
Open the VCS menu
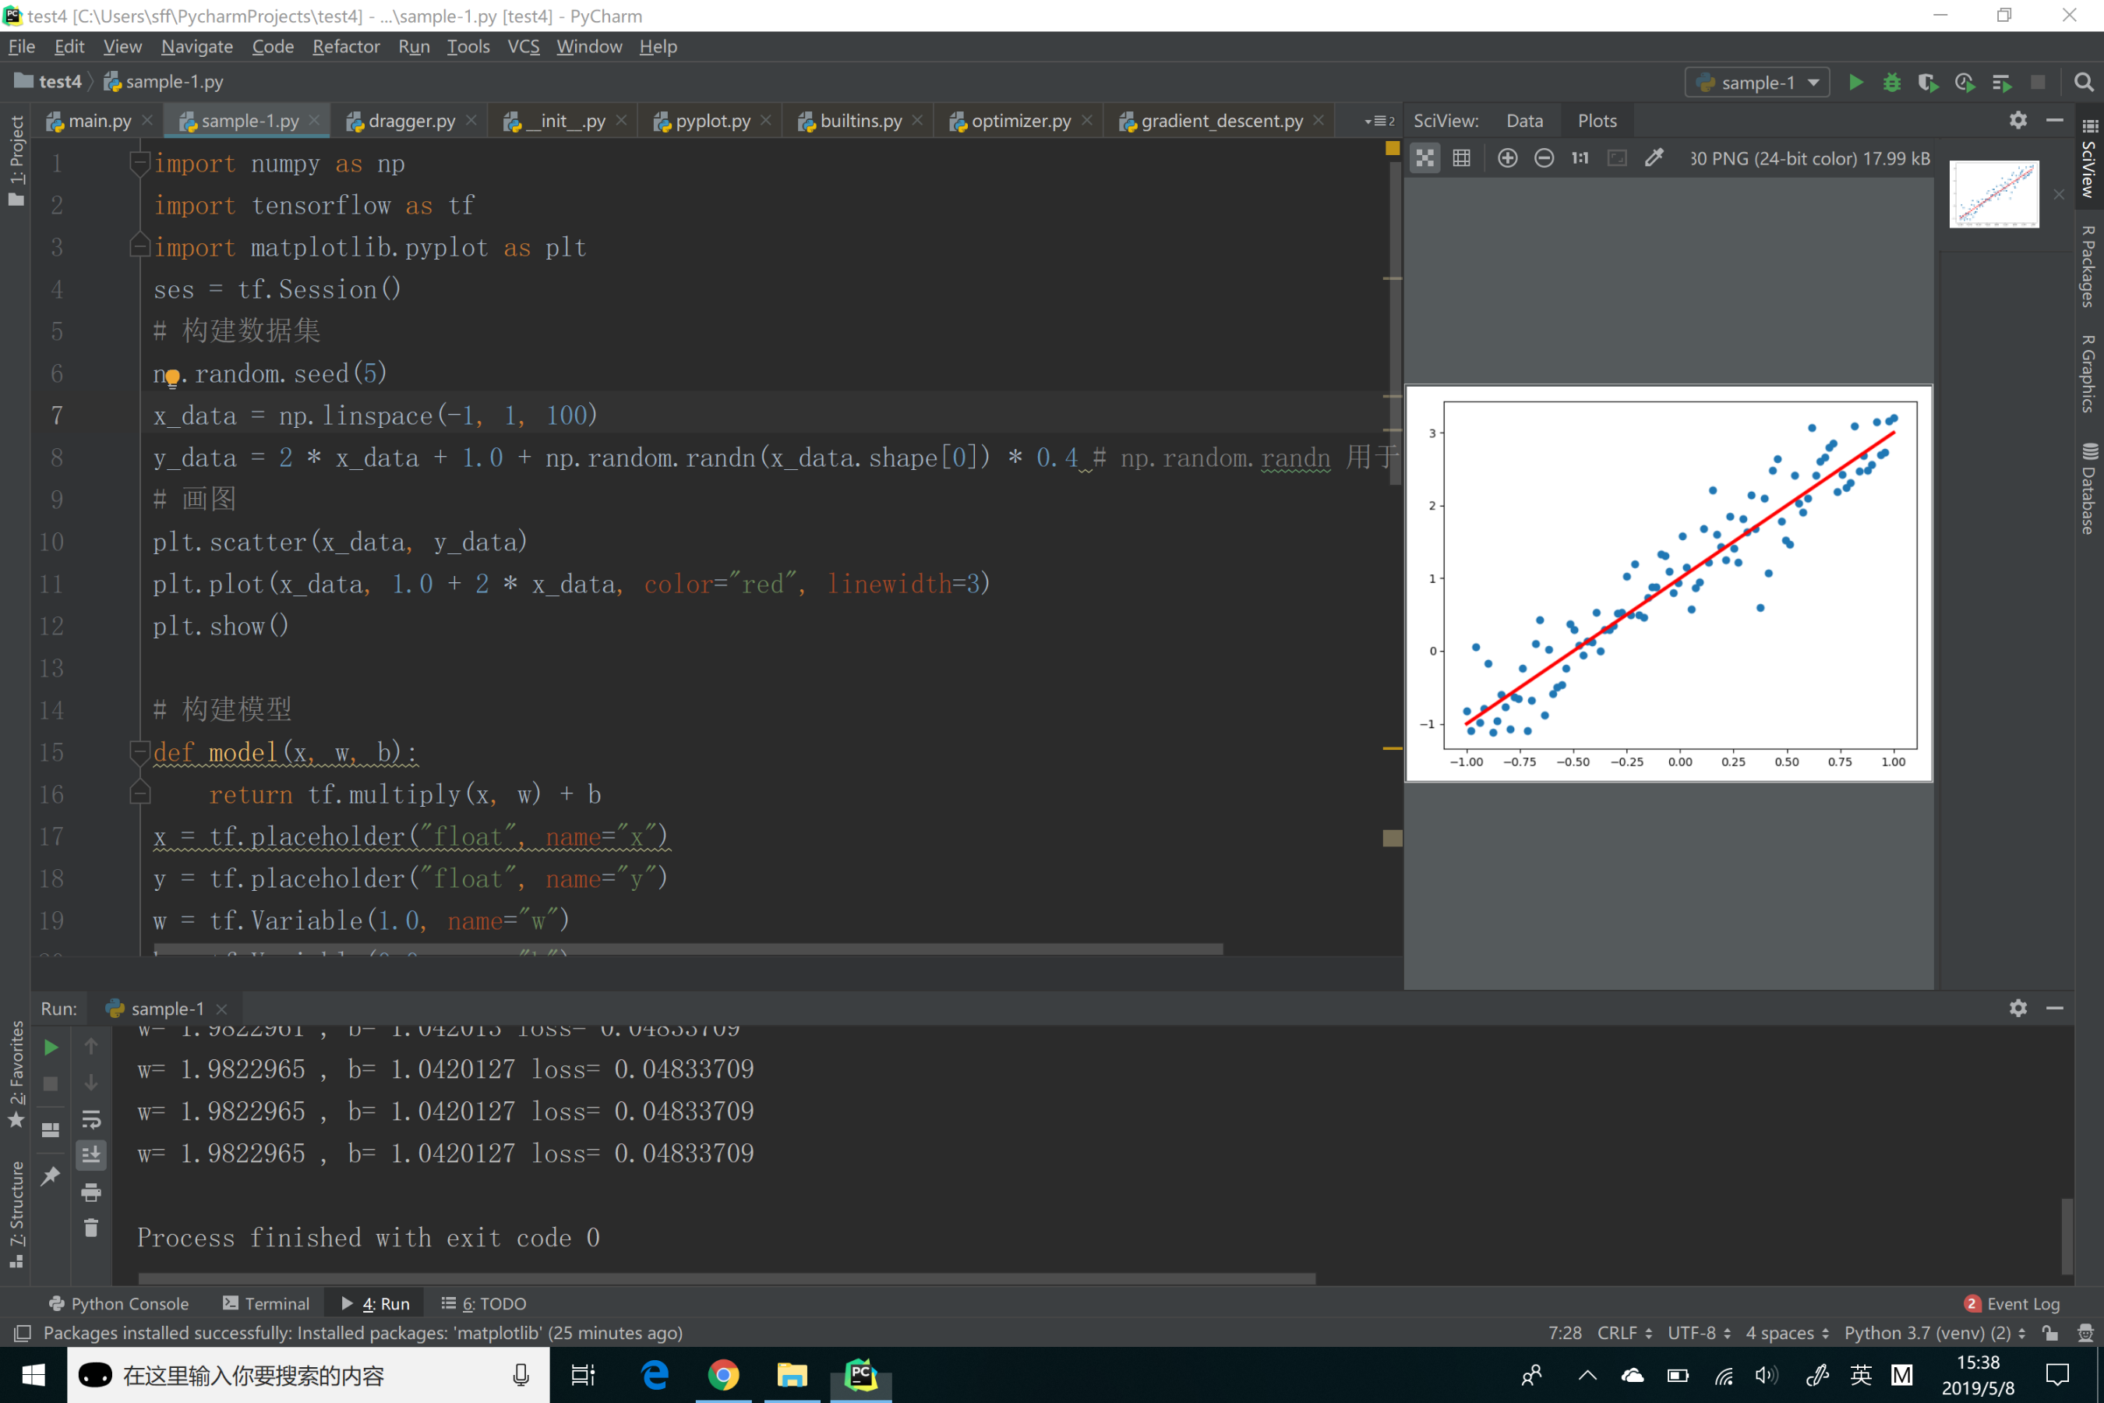524,47
